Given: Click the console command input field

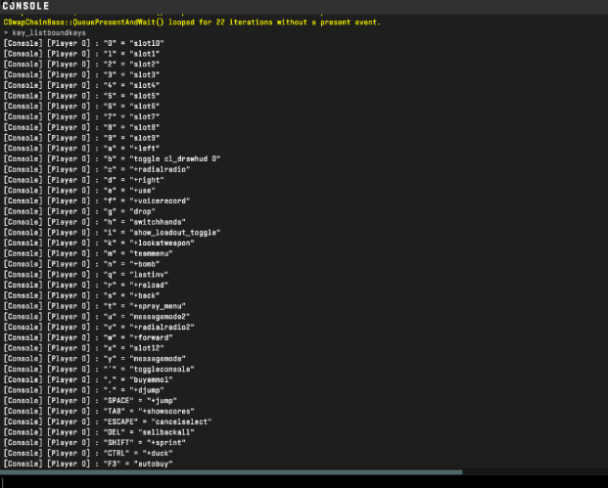Looking at the screenshot, I should click(294, 479).
